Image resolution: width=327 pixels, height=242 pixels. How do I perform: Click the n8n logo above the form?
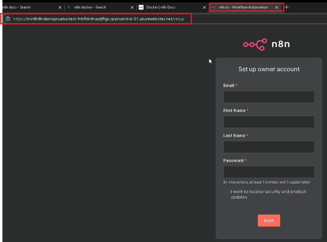coord(266,44)
